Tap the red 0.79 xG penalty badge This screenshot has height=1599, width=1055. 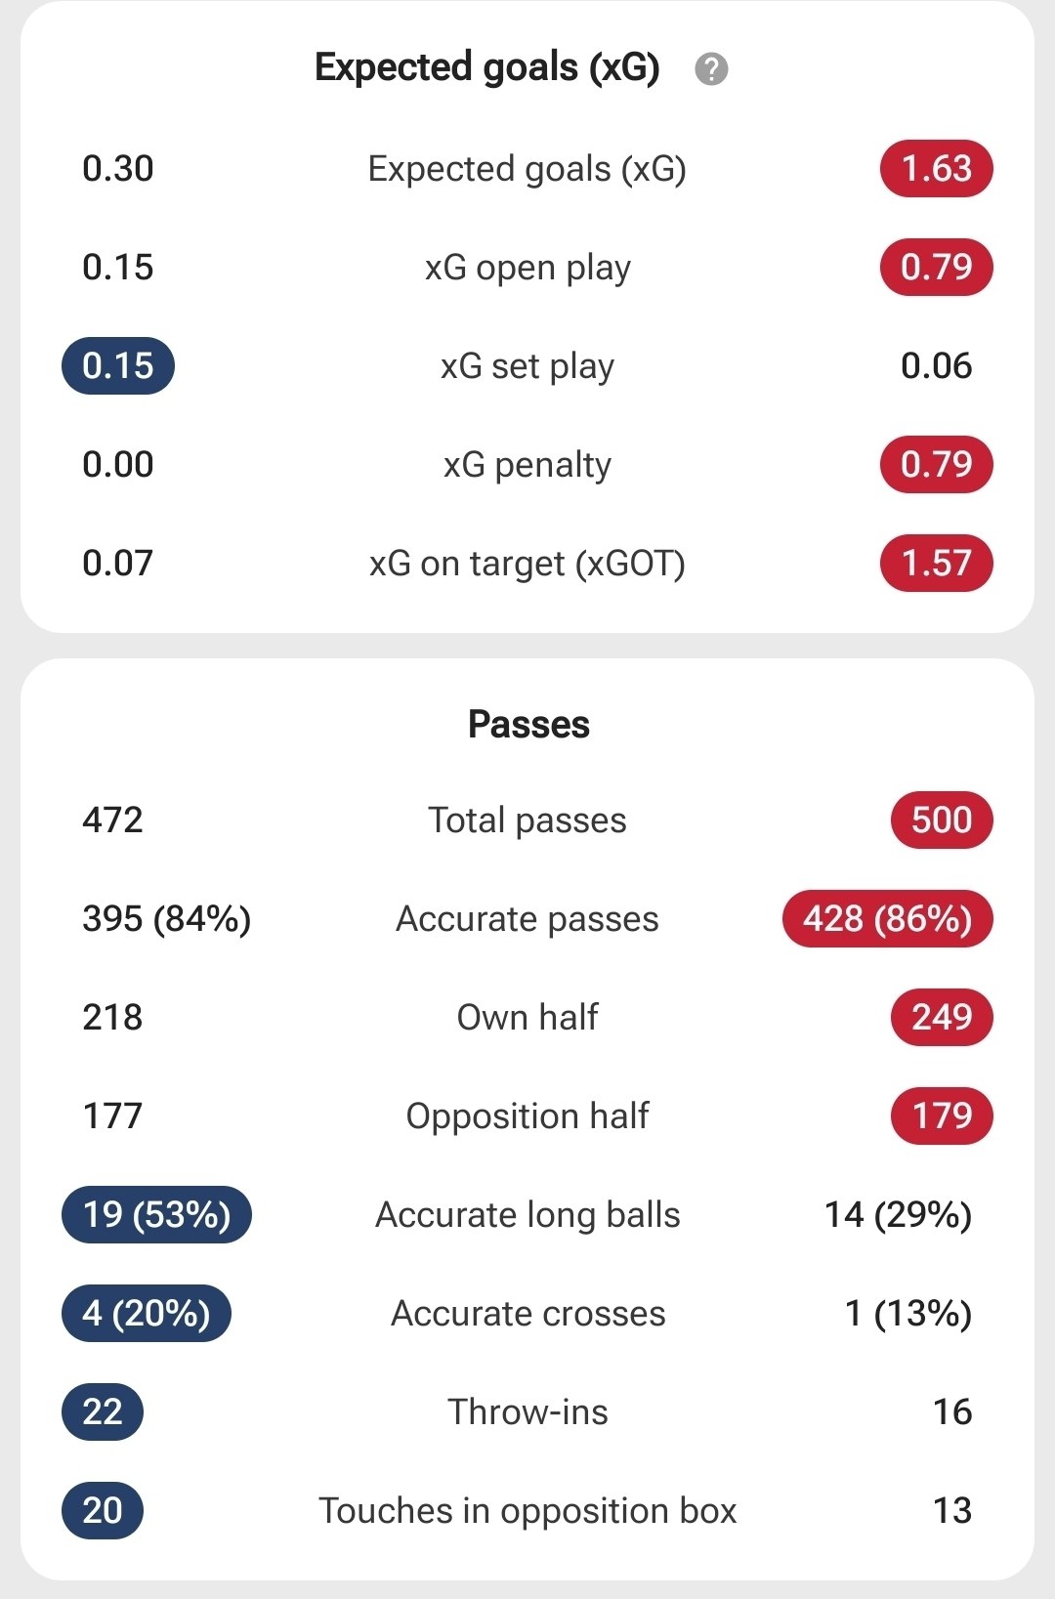tap(937, 464)
